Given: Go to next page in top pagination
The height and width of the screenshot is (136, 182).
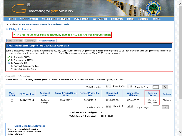Looking at the screenshot, I should click(x=128, y=86).
